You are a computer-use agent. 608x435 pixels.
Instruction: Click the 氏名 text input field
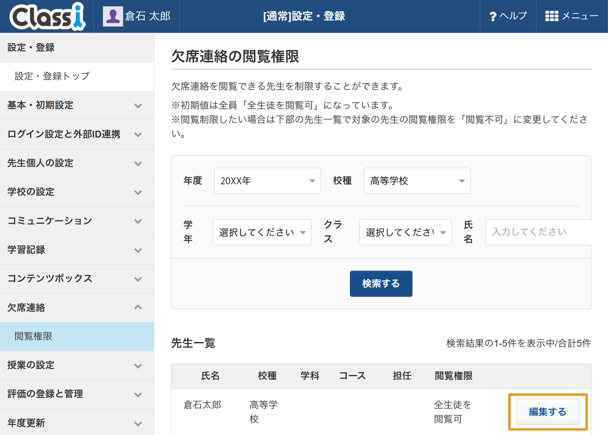[x=538, y=232]
